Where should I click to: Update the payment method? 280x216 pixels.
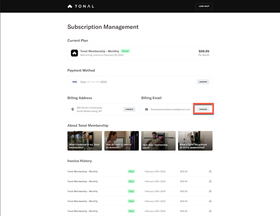point(203,82)
